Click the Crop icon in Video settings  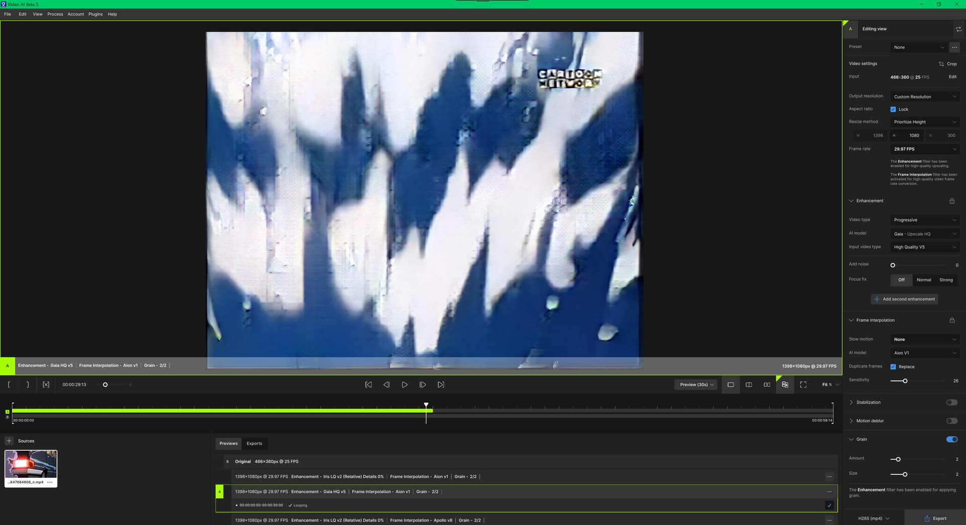(941, 64)
